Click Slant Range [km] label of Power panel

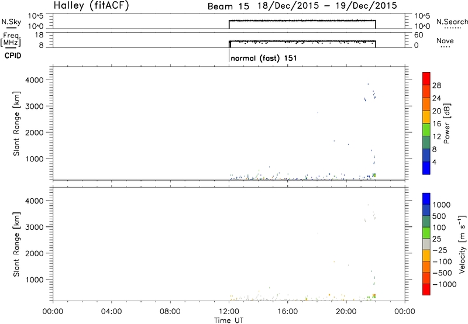16,123
